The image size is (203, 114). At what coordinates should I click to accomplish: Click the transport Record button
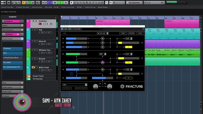pos(66,3)
